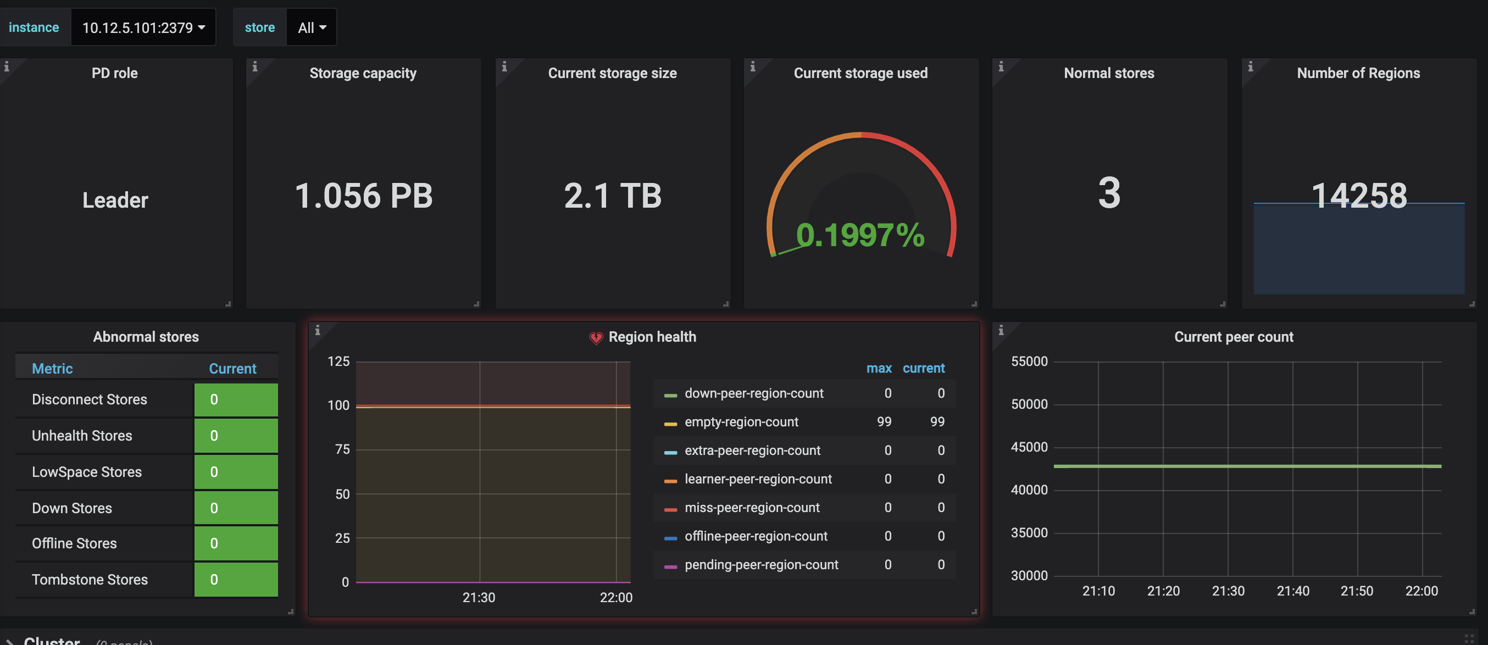Open the instance dropdown 10.12.5.101:2379
1488x645 pixels.
(x=143, y=27)
